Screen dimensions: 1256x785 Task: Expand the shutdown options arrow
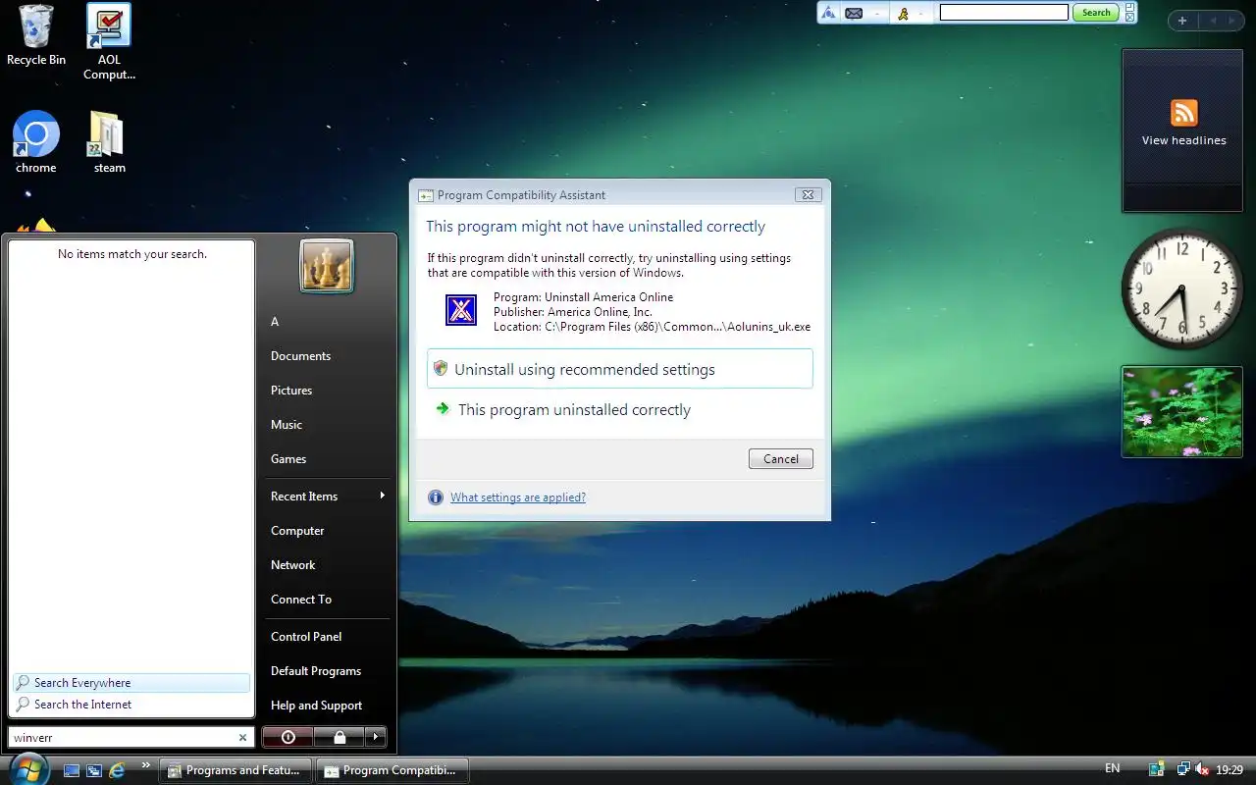pos(375,737)
